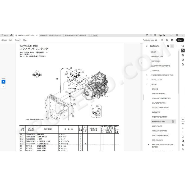185x185 pixels.
Task: Click the Bookmarks panel vertical scrollbar
Action: tap(179, 72)
